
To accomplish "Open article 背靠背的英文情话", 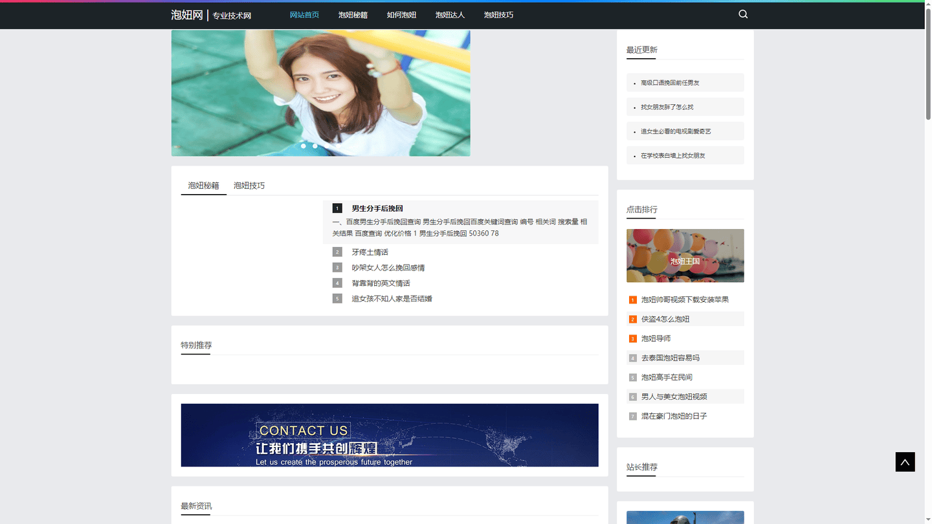I will click(x=381, y=283).
